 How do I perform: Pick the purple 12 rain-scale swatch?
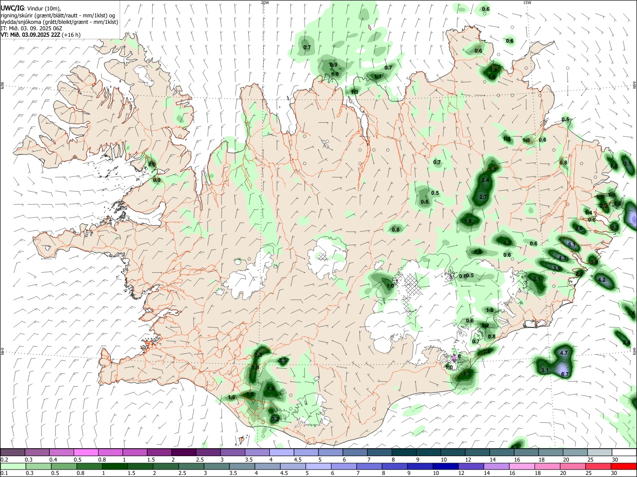(471, 466)
